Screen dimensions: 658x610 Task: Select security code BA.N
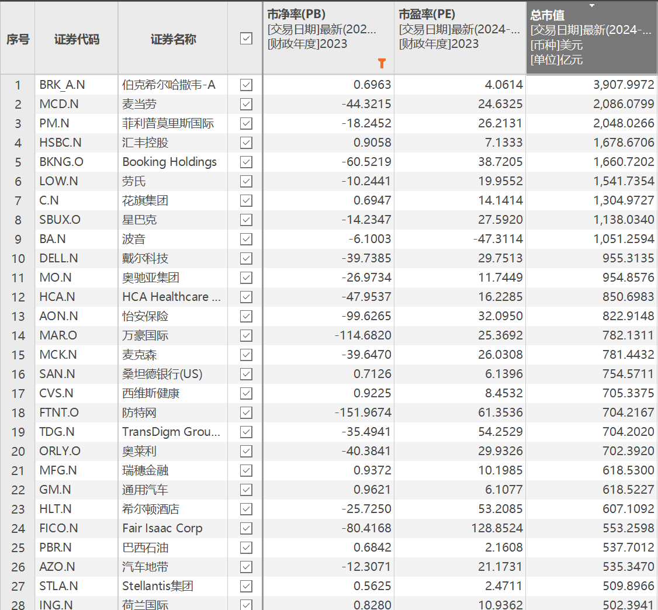click(x=53, y=239)
